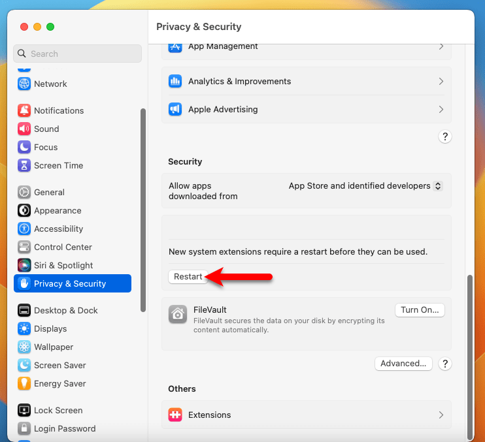Screen dimensions: 485x442
Task: Select Energy Saver in the sidebar
Action: point(60,383)
